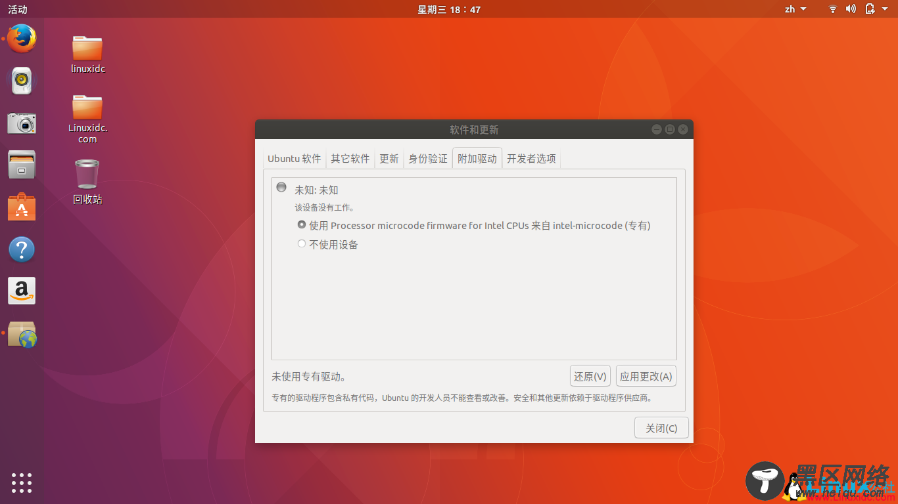Open volume indicator in top bar
Viewport: 898px width, 504px height.
[851, 9]
